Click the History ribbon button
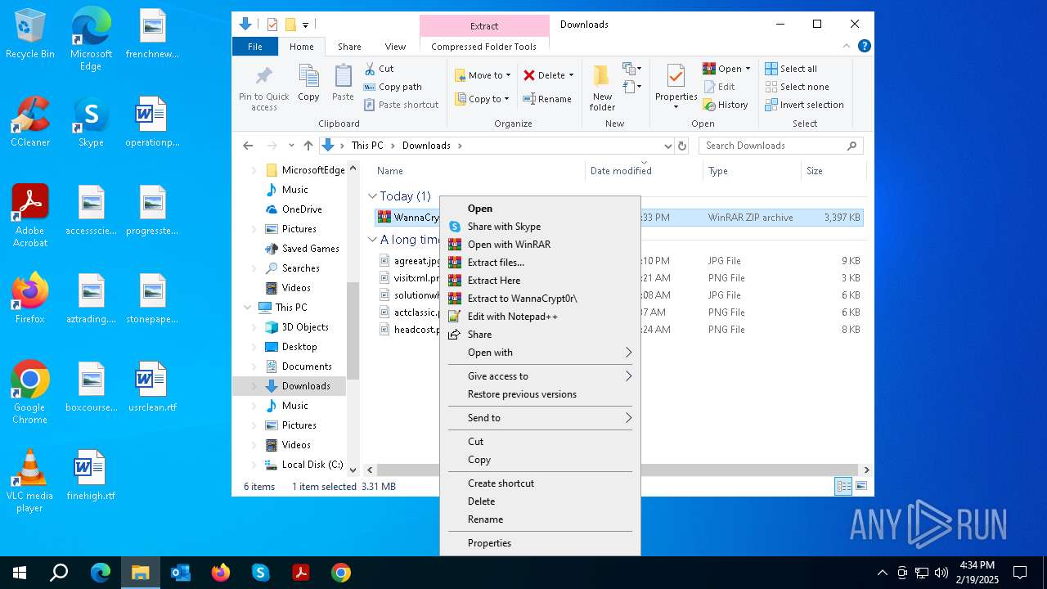This screenshot has width=1047, height=589. pyautogui.click(x=726, y=105)
